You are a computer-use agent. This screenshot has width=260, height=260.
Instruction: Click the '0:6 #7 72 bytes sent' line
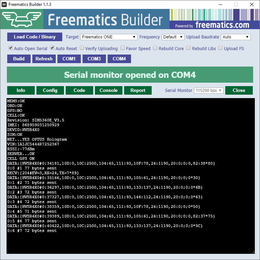(32, 231)
